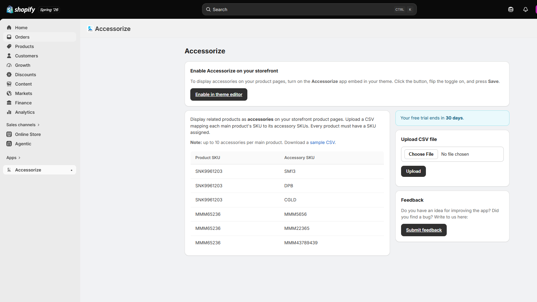
Task: Select the Agentic channel icon
Action: tap(9, 144)
